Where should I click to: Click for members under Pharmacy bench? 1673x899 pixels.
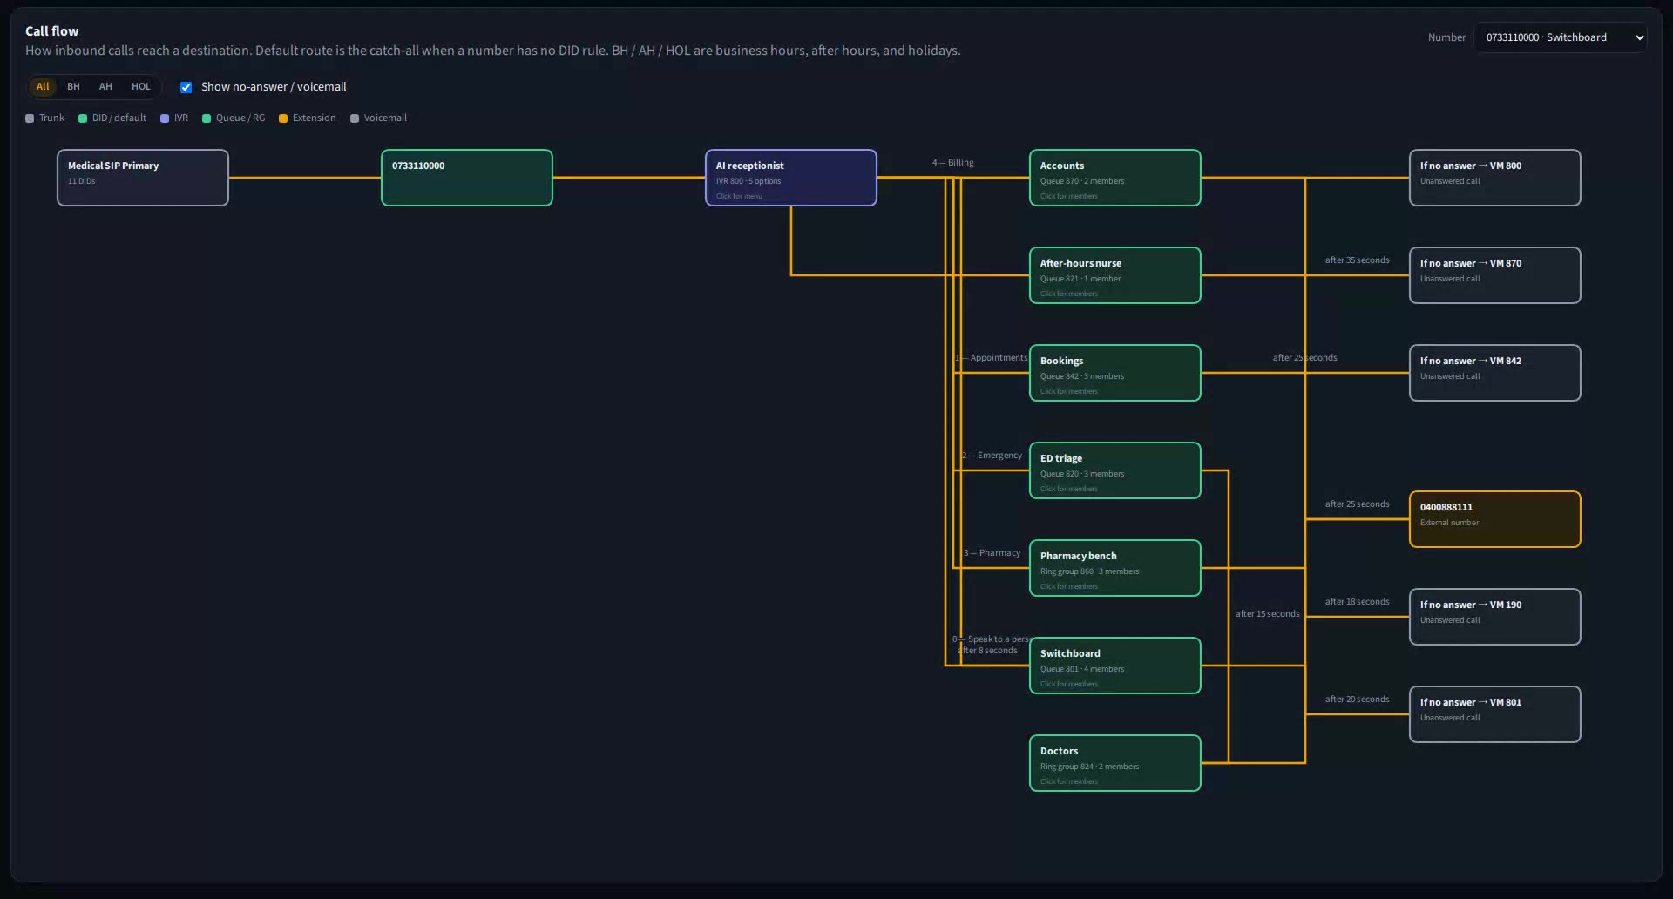[x=1069, y=586]
